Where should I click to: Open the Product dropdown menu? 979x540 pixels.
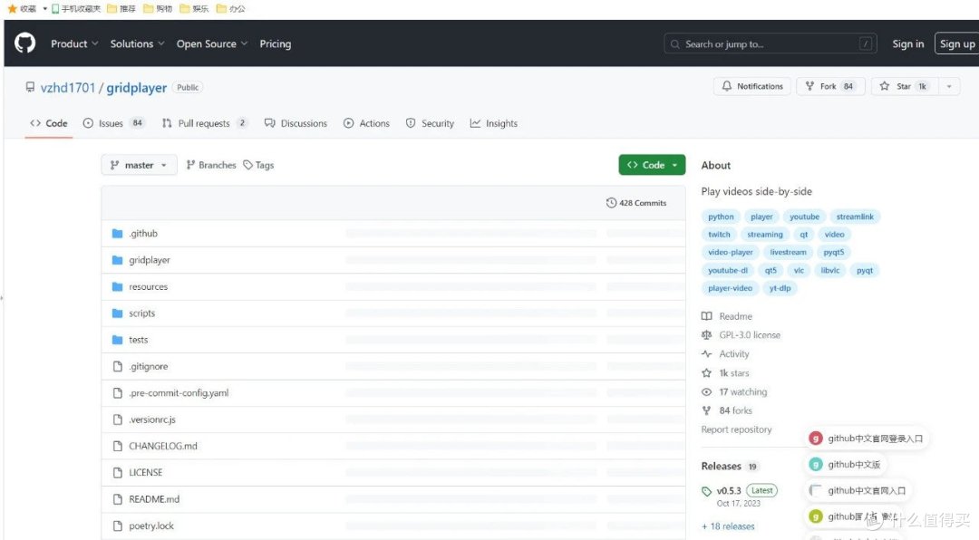click(x=74, y=43)
